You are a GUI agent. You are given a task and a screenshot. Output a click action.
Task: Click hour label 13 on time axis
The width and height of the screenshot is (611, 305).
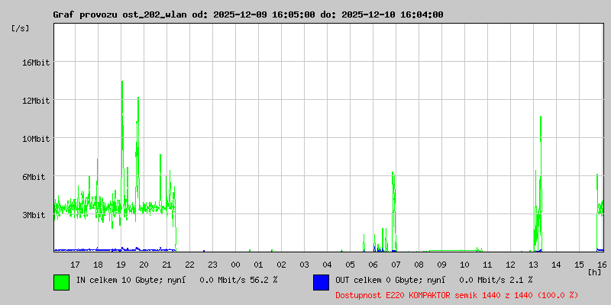pyautogui.click(x=533, y=265)
